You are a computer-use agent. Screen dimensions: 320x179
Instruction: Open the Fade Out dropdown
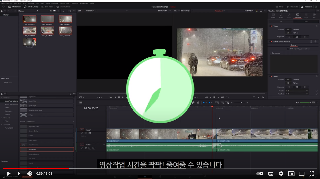click(297, 94)
